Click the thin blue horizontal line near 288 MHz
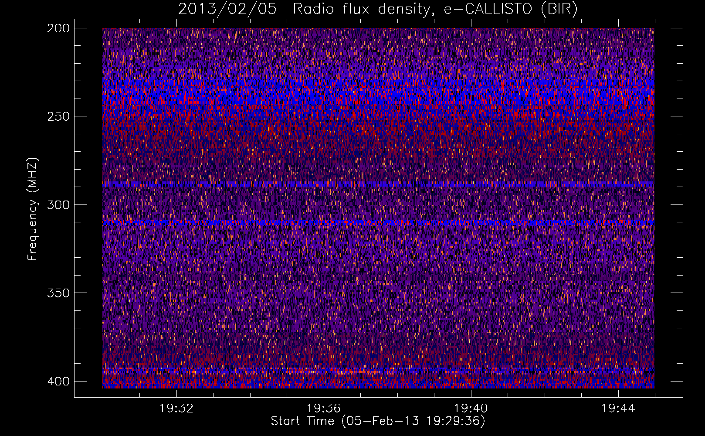This screenshot has width=705, height=436. point(378,184)
